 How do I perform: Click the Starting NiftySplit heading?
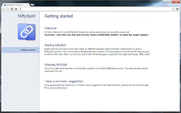(55, 45)
